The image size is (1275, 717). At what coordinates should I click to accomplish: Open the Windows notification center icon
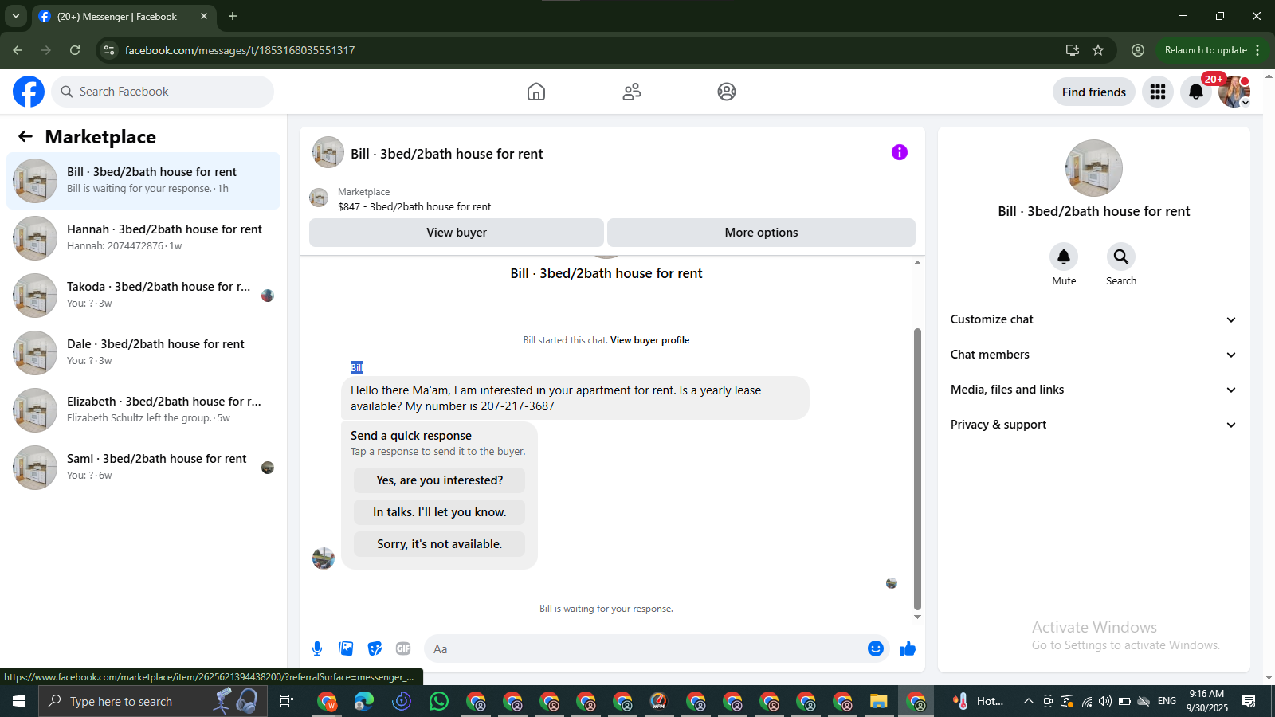[1249, 701]
